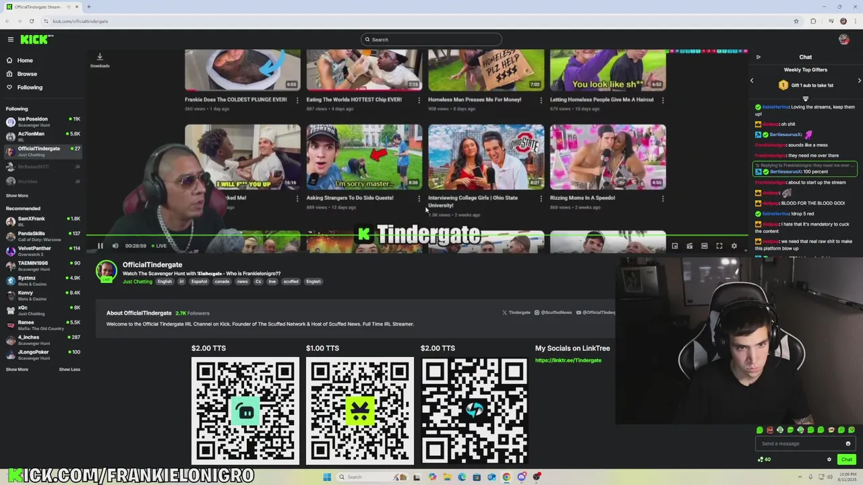The height and width of the screenshot is (485, 863).
Task: Jump to LIVE indicator in player
Action: [159, 246]
